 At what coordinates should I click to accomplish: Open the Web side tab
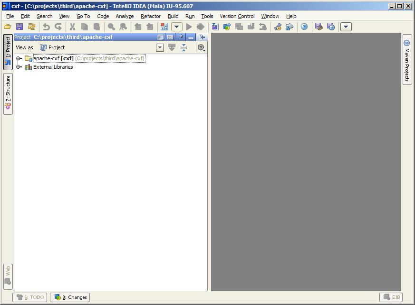click(8, 277)
